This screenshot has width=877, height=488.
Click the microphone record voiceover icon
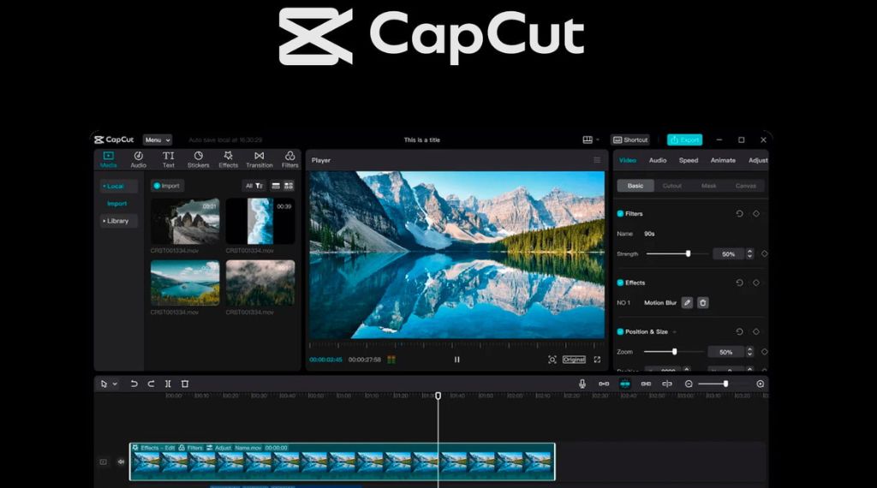582,384
